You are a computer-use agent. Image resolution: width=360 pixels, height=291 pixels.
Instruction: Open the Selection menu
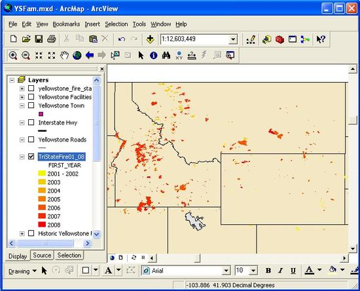(116, 24)
